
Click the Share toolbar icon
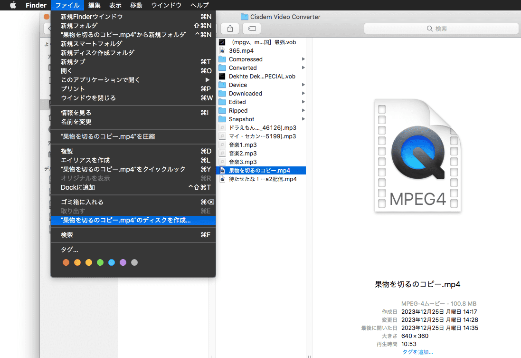pyautogui.click(x=230, y=29)
